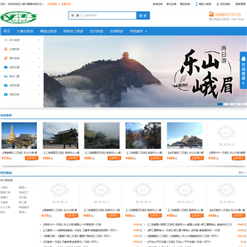Open the search category dropdown beside search box
This screenshot has height=247, width=247.
click(x=76, y=16)
